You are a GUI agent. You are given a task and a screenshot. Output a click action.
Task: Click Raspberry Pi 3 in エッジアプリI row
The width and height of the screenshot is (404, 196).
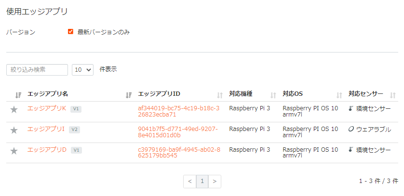250,129
